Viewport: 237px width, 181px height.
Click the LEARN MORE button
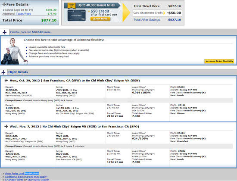(100, 19)
